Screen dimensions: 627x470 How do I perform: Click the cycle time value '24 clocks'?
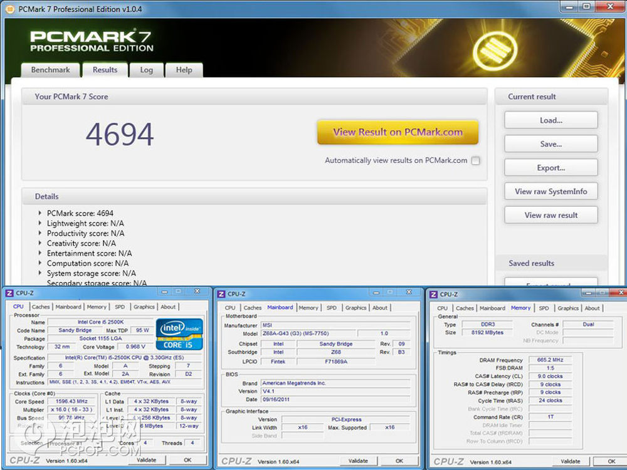551,400
